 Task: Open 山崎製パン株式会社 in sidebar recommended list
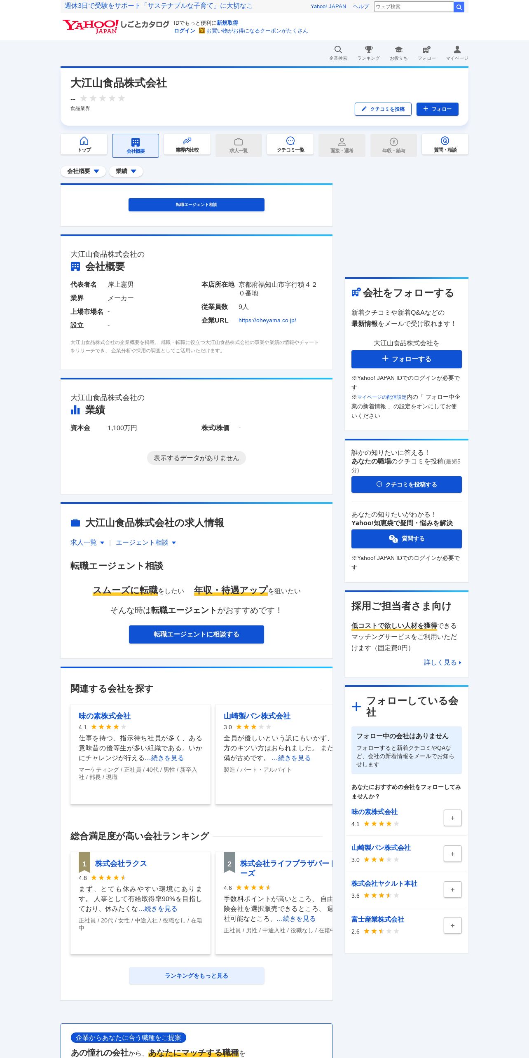[x=381, y=847]
